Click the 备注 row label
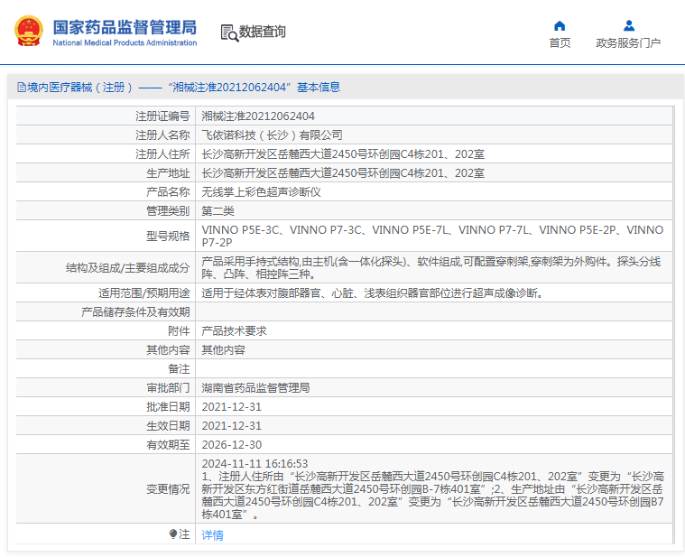685x557 pixels. click(179, 369)
